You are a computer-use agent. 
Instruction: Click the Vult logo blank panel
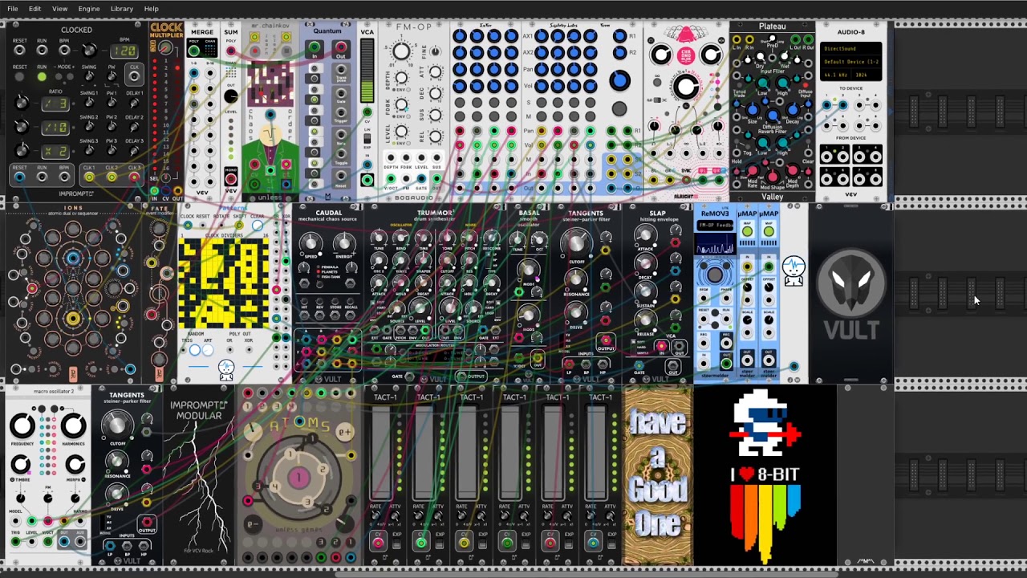click(851, 294)
